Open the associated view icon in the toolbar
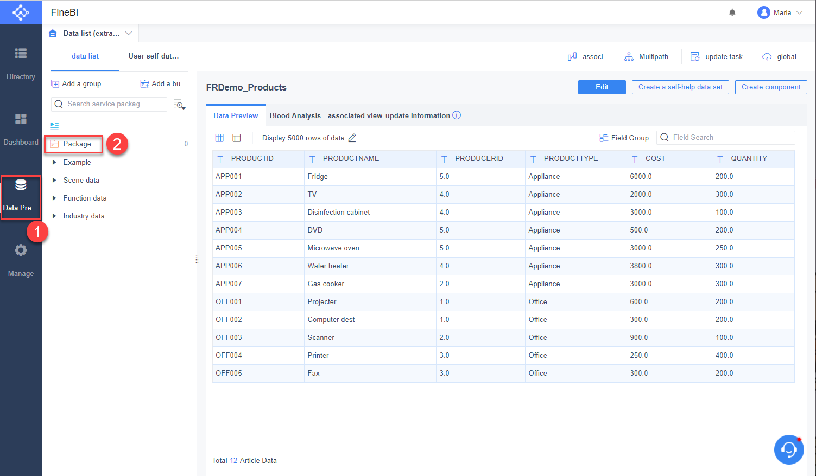This screenshot has width=816, height=476. (x=572, y=56)
